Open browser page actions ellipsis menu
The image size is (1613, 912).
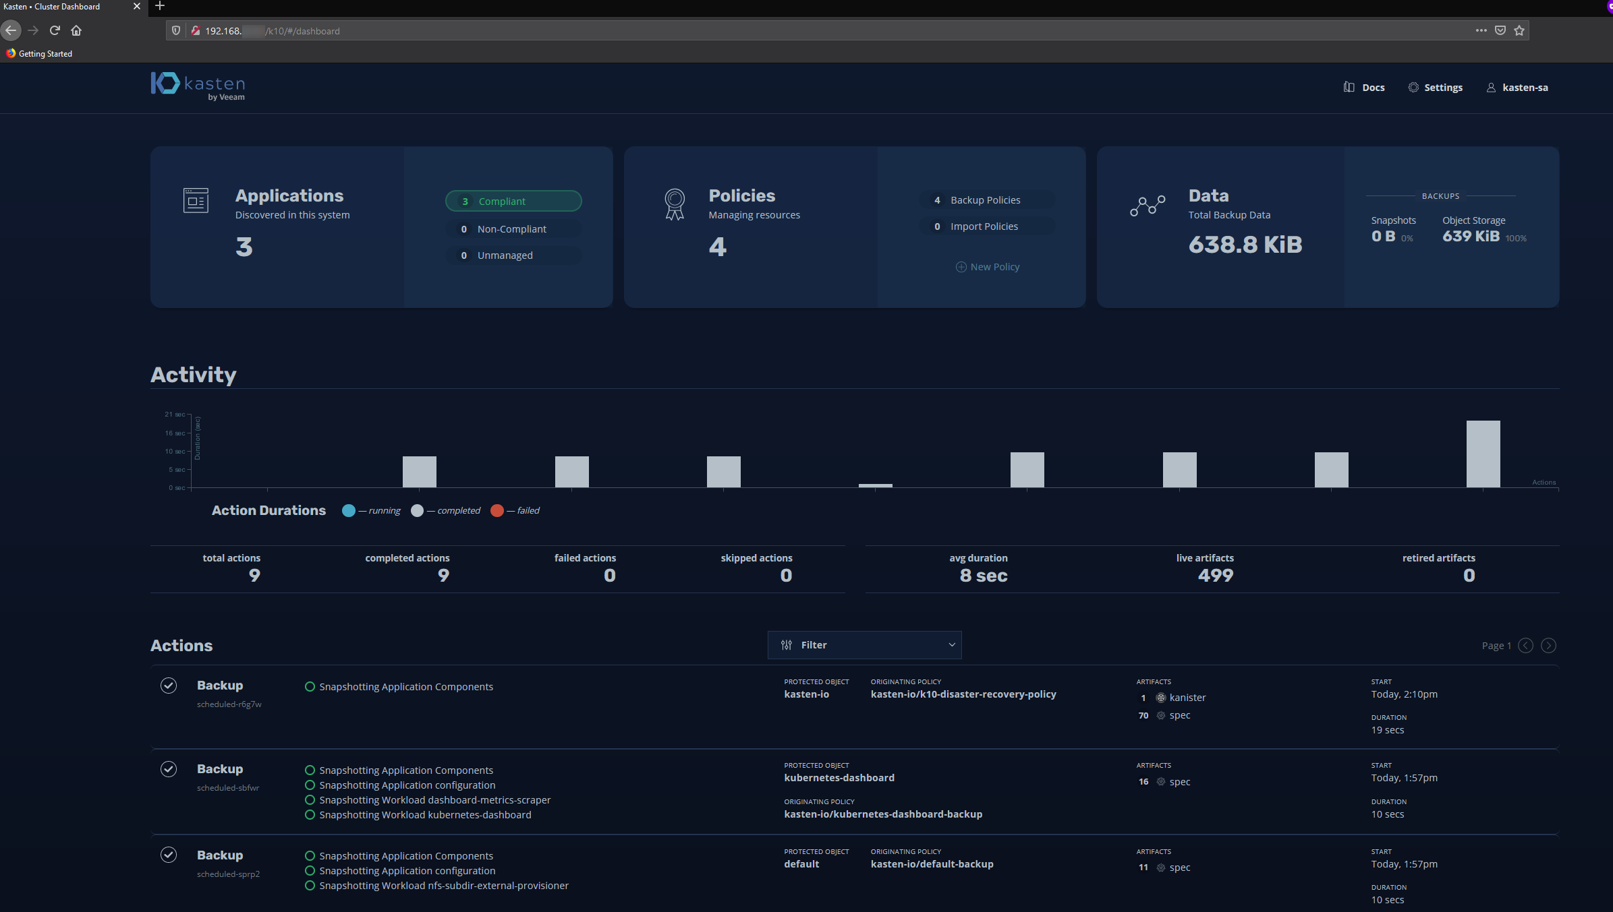1481,30
